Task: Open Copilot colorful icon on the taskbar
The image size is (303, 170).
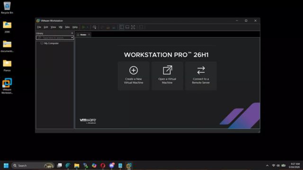Action: point(94,166)
